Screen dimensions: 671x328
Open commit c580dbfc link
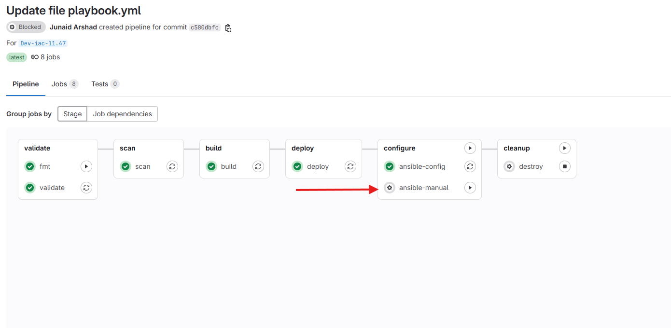tap(204, 27)
